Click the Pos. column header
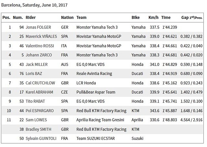This screenshot has width=207, height=147. [x=6, y=18]
